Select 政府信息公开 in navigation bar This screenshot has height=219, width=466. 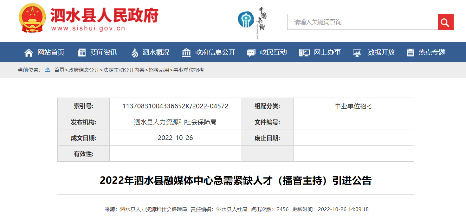point(215,52)
